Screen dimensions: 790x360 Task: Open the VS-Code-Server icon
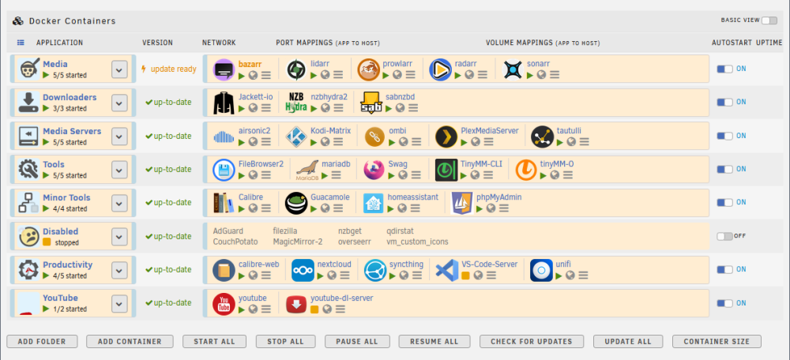click(447, 270)
